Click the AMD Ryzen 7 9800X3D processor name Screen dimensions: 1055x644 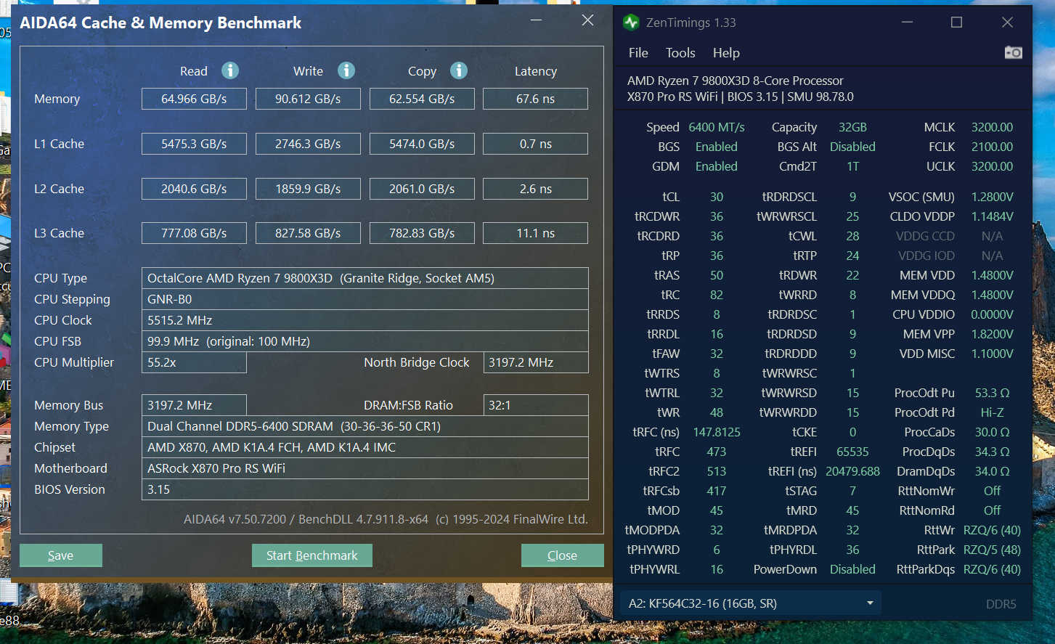736,81
